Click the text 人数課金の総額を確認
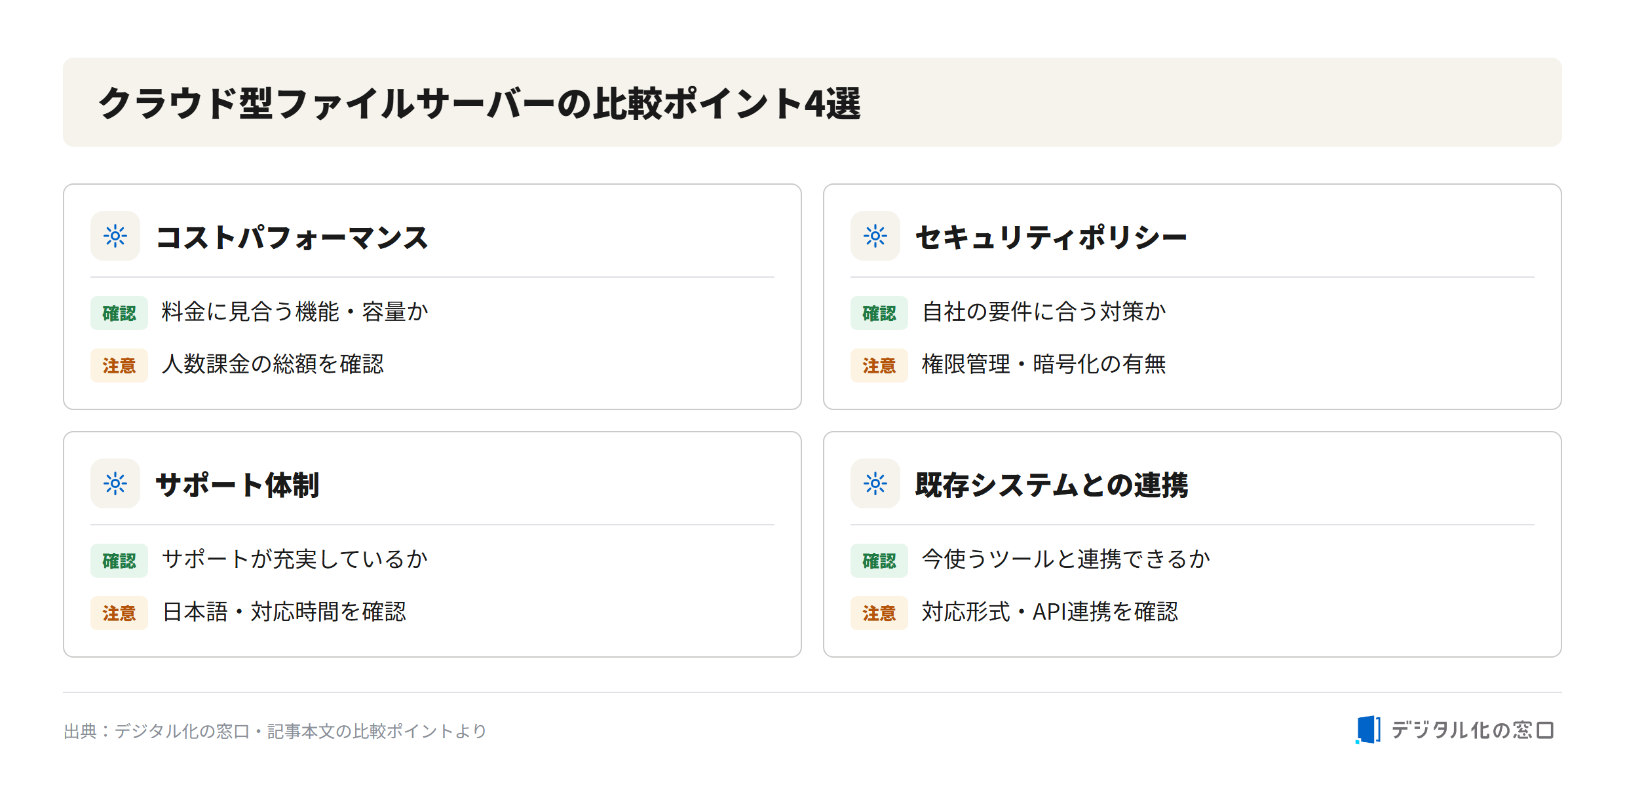The image size is (1625, 807). 273,364
